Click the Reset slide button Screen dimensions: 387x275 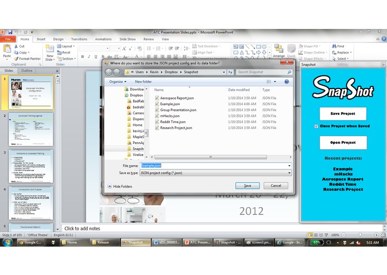coord(63,52)
